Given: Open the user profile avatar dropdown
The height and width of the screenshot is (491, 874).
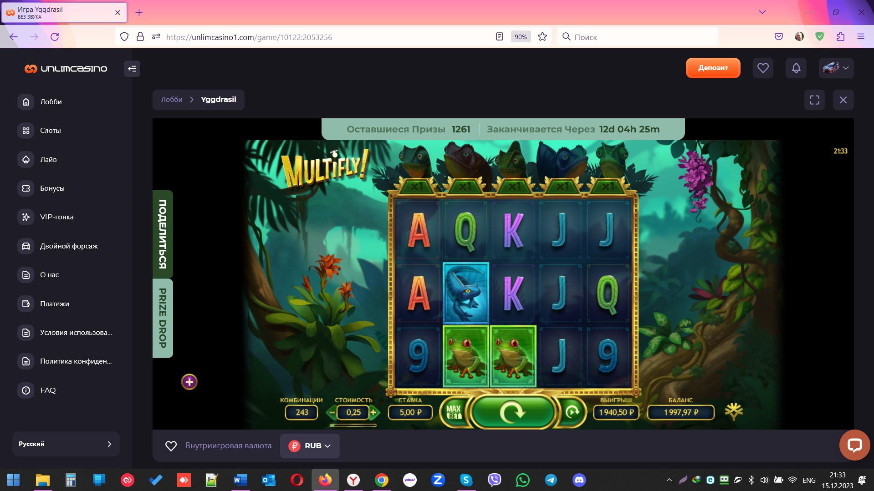Looking at the screenshot, I should tap(836, 68).
